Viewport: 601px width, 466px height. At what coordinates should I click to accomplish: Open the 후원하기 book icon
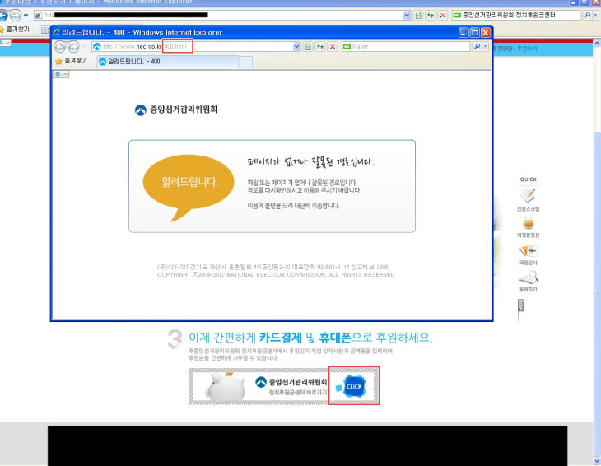coord(528,277)
